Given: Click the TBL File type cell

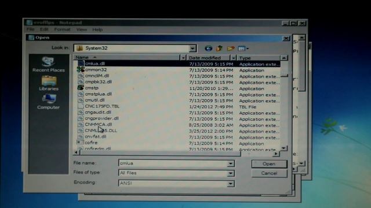Looking at the screenshot, I should point(248,107).
